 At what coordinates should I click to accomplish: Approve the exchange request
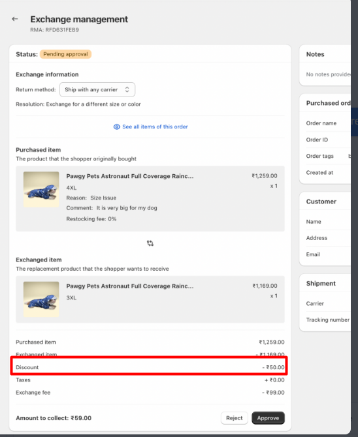pyautogui.click(x=268, y=418)
